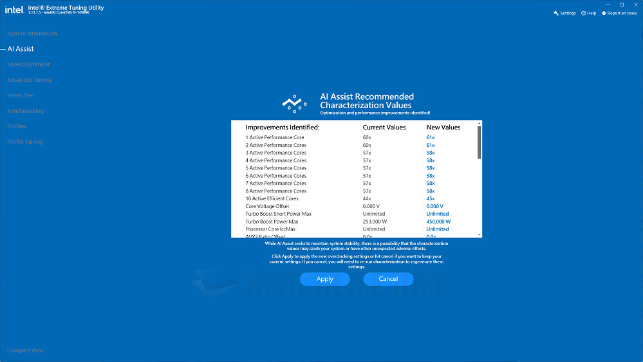Screen dimensions: 643x362
Task: Click the 253.000 W current value
Action: (x=375, y=222)
